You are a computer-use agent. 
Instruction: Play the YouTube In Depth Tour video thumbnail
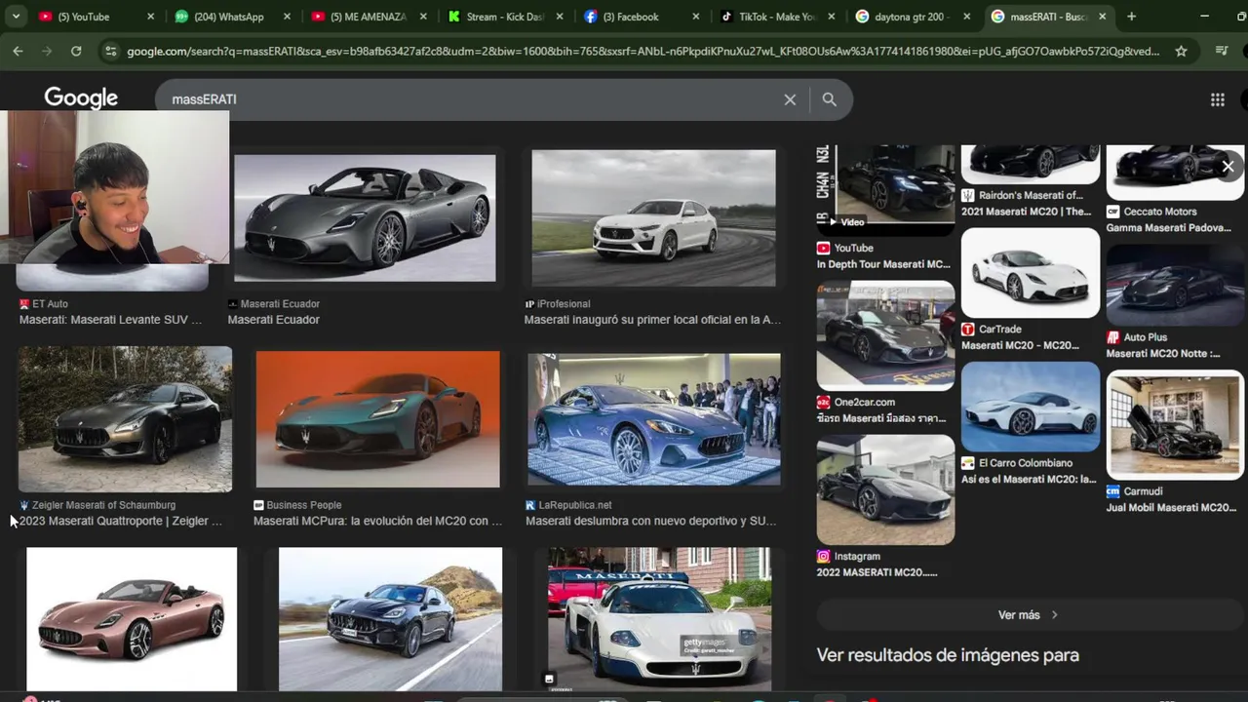885,190
